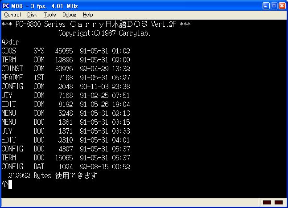Image resolution: width=288 pixels, height=208 pixels.
Task: Maximize the PC M88 emulator window
Action: [274, 6]
